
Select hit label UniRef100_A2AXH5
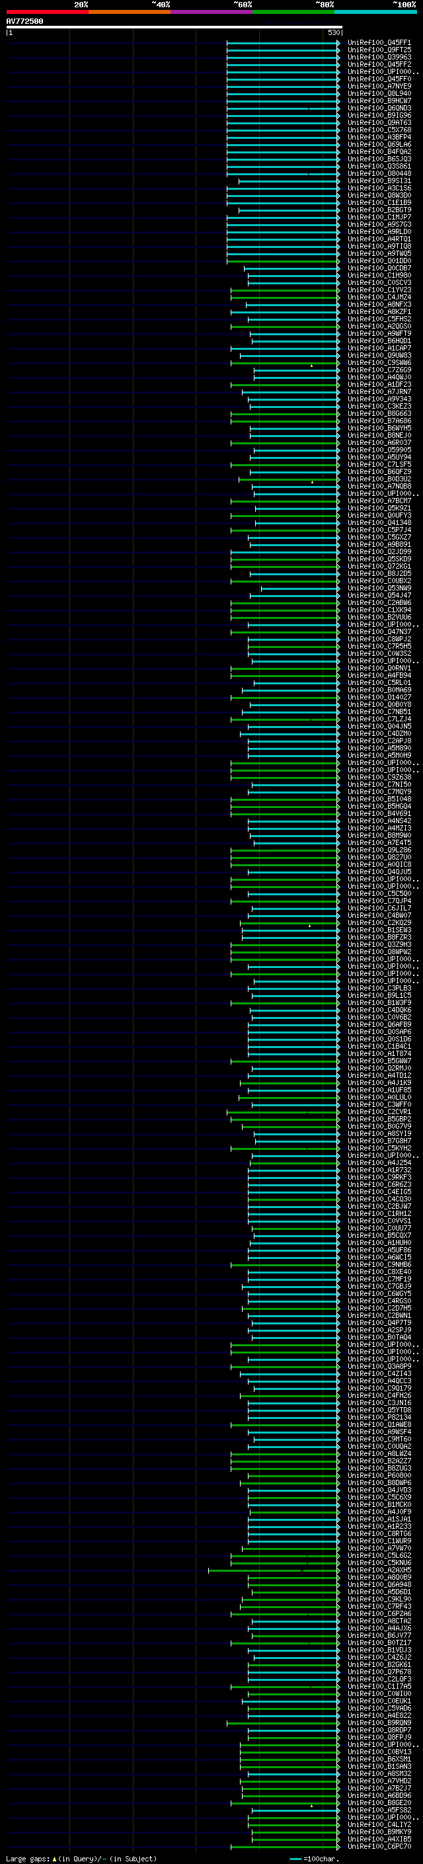(x=379, y=1570)
